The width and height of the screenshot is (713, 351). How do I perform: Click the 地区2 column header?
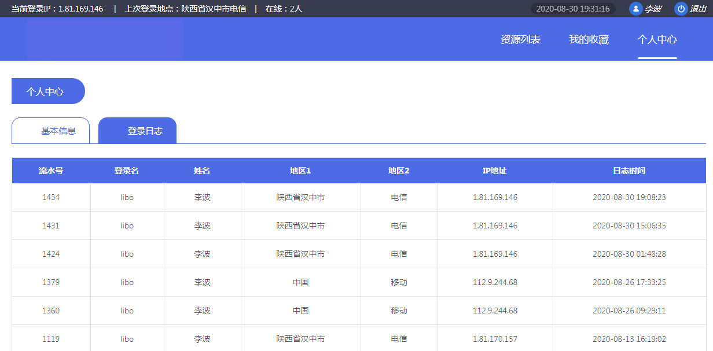pyautogui.click(x=399, y=171)
